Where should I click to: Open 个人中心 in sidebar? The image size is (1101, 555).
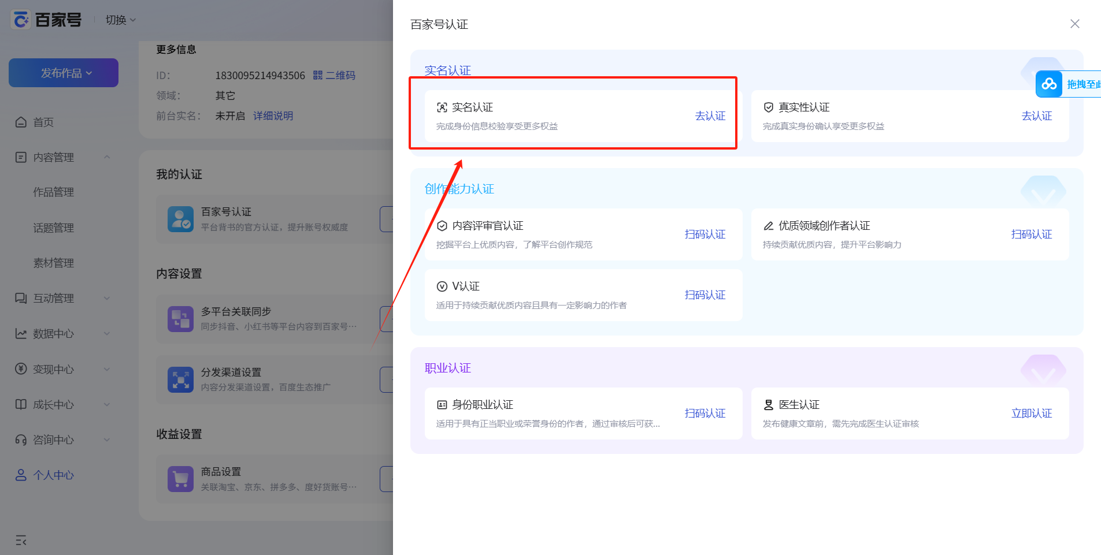coord(53,475)
